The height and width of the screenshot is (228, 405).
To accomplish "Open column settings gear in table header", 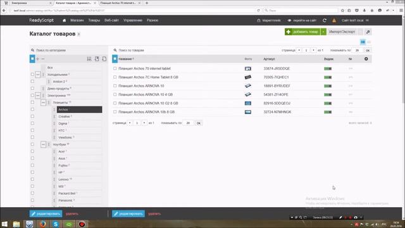I will [x=366, y=59].
